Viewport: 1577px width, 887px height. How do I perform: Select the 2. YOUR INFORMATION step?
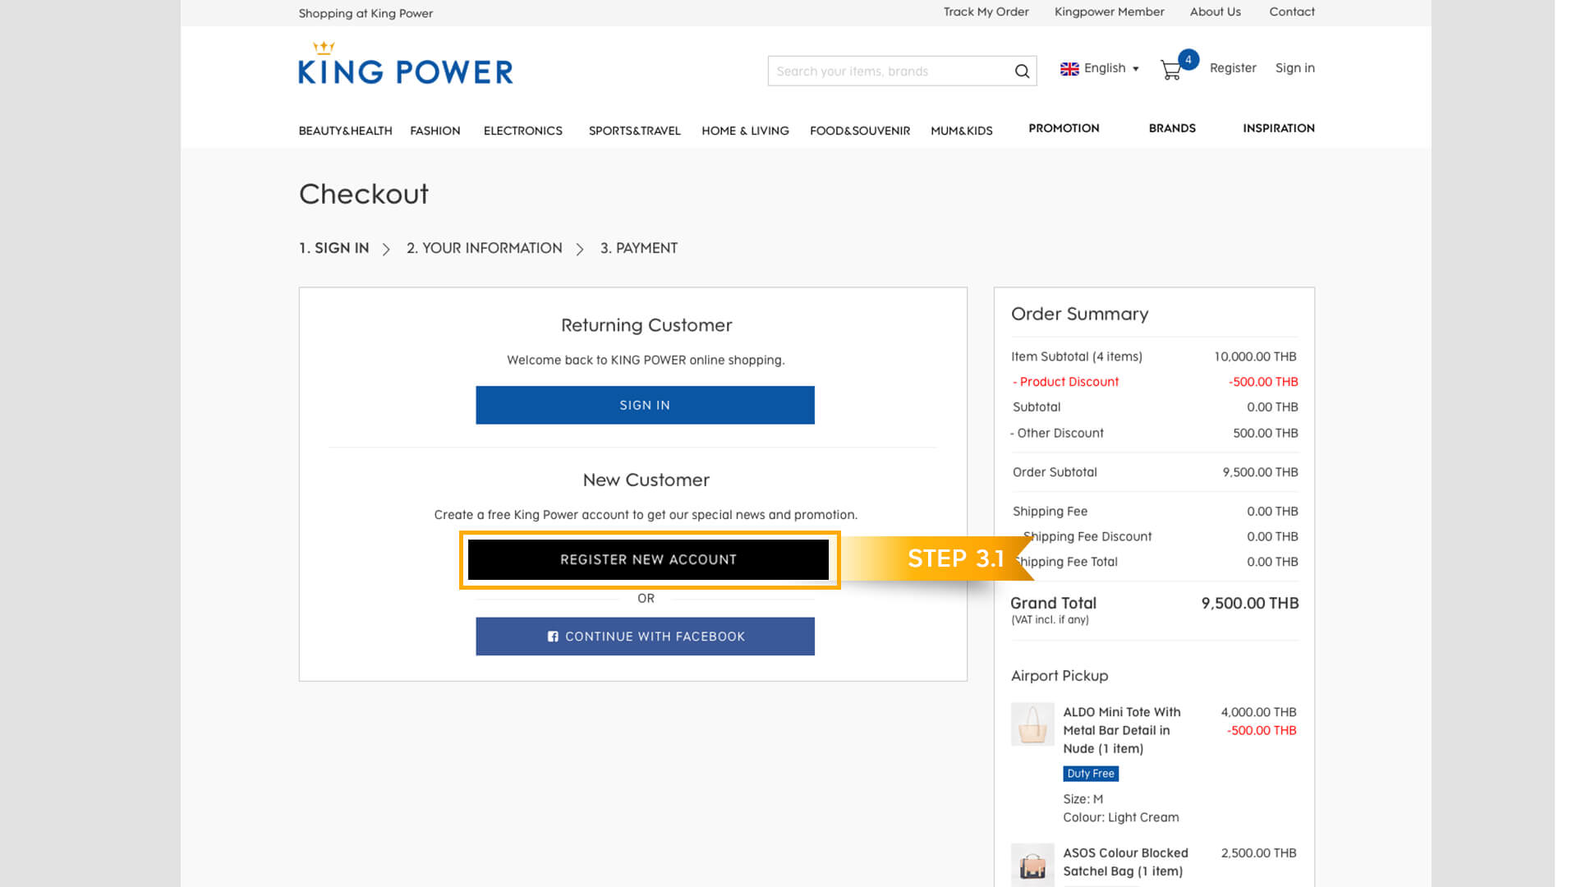[484, 248]
